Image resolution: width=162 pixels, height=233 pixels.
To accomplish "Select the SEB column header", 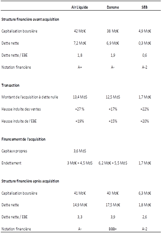I will (x=144, y=7).
